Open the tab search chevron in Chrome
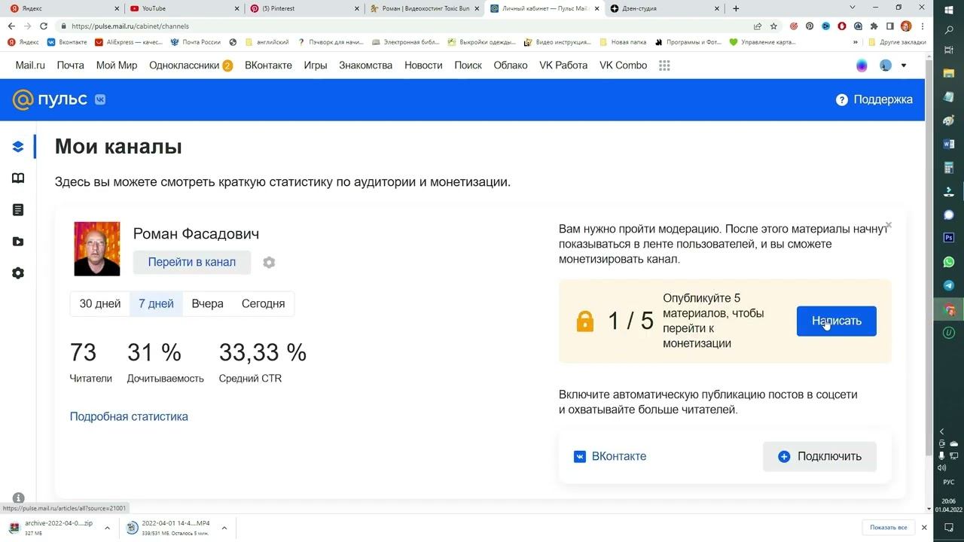 point(853,8)
